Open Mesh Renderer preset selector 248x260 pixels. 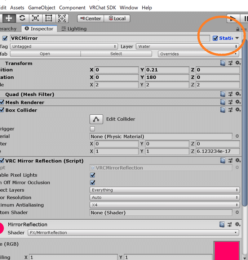[230, 102]
